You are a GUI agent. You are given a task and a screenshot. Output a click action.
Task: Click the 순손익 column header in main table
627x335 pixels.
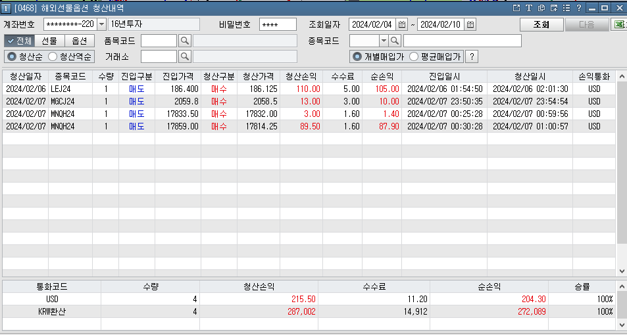click(382, 76)
